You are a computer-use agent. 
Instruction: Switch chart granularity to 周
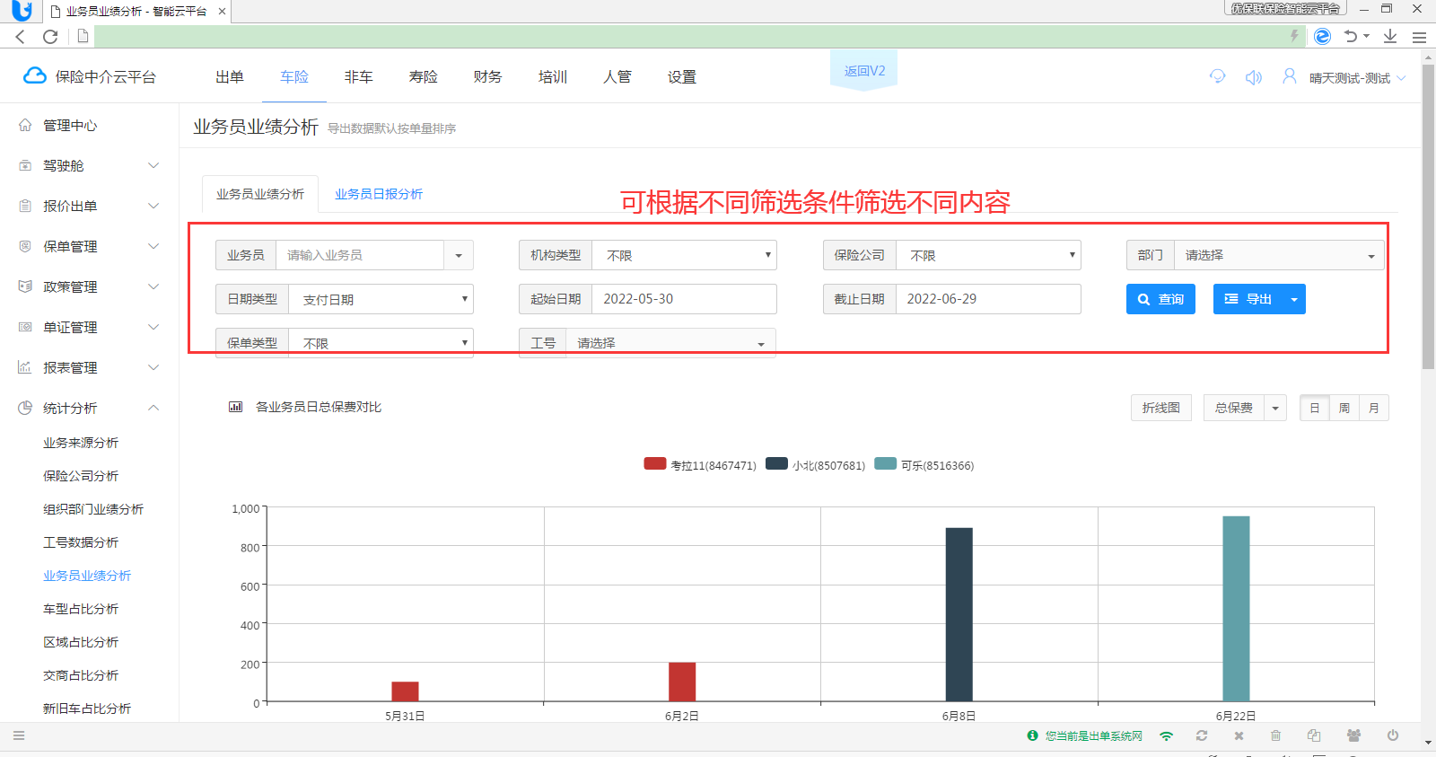point(1344,408)
